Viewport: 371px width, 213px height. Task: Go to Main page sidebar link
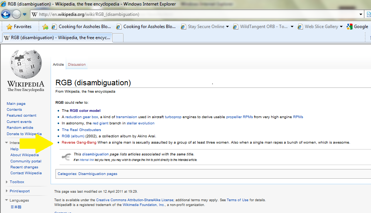(16, 103)
